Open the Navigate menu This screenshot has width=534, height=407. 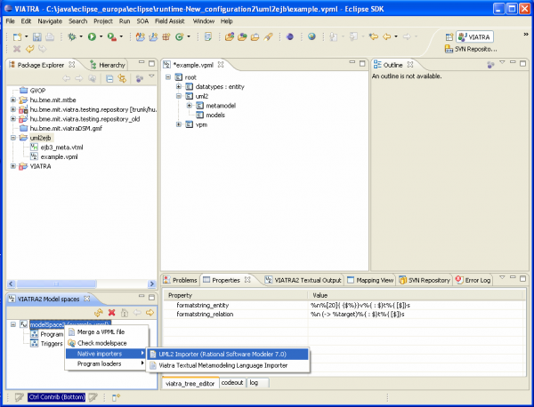(x=50, y=21)
